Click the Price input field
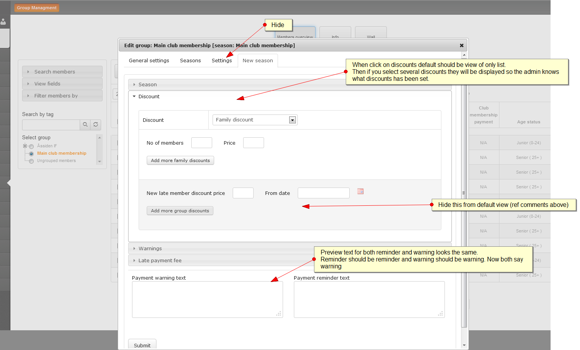 254,143
